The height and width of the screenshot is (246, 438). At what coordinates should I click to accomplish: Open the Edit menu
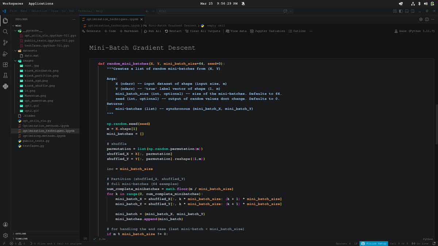click(x=24, y=11)
